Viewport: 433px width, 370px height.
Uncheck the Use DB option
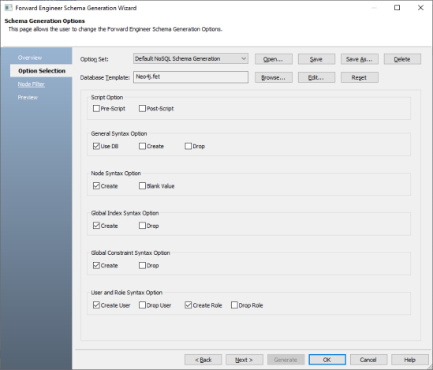(96, 146)
